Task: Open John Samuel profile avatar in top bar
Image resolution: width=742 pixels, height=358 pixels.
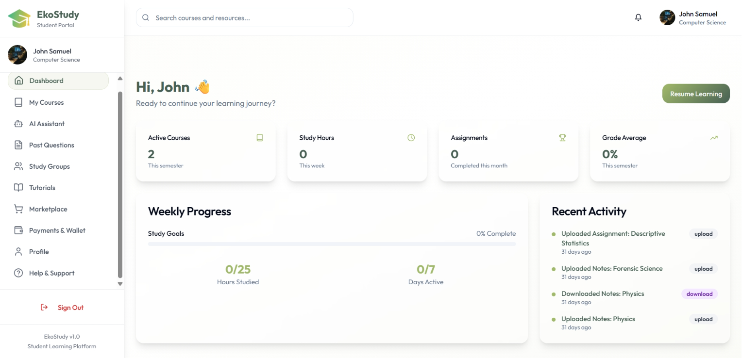Action: 667,17
